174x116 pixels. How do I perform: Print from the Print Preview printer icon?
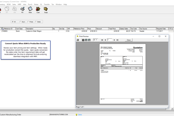[x=78, y=40]
